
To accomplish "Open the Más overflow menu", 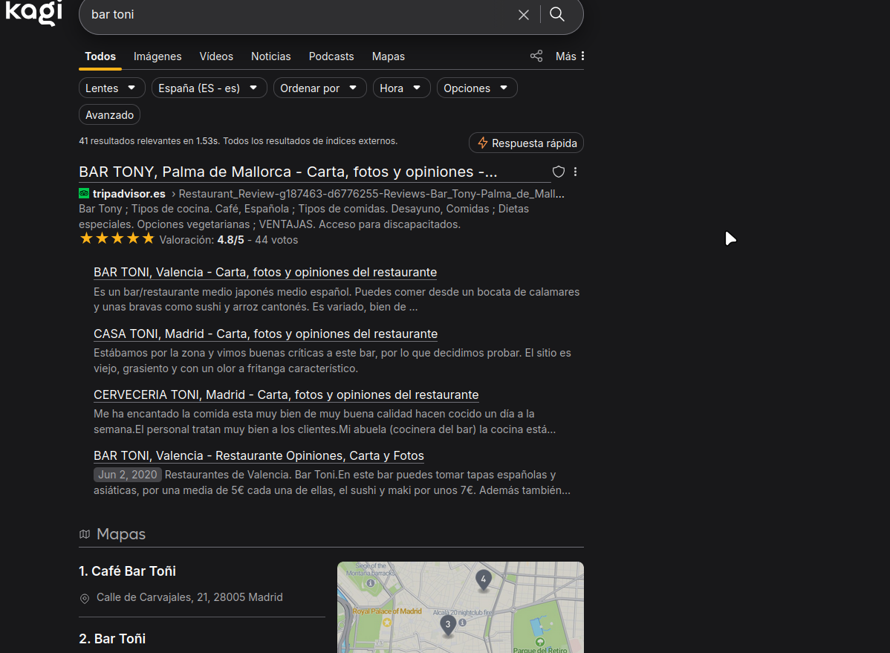I will tap(570, 56).
